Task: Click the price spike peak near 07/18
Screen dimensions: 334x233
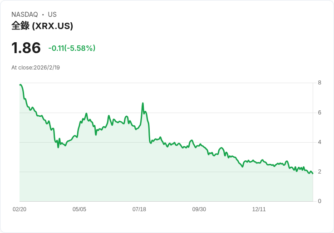Action: point(143,103)
